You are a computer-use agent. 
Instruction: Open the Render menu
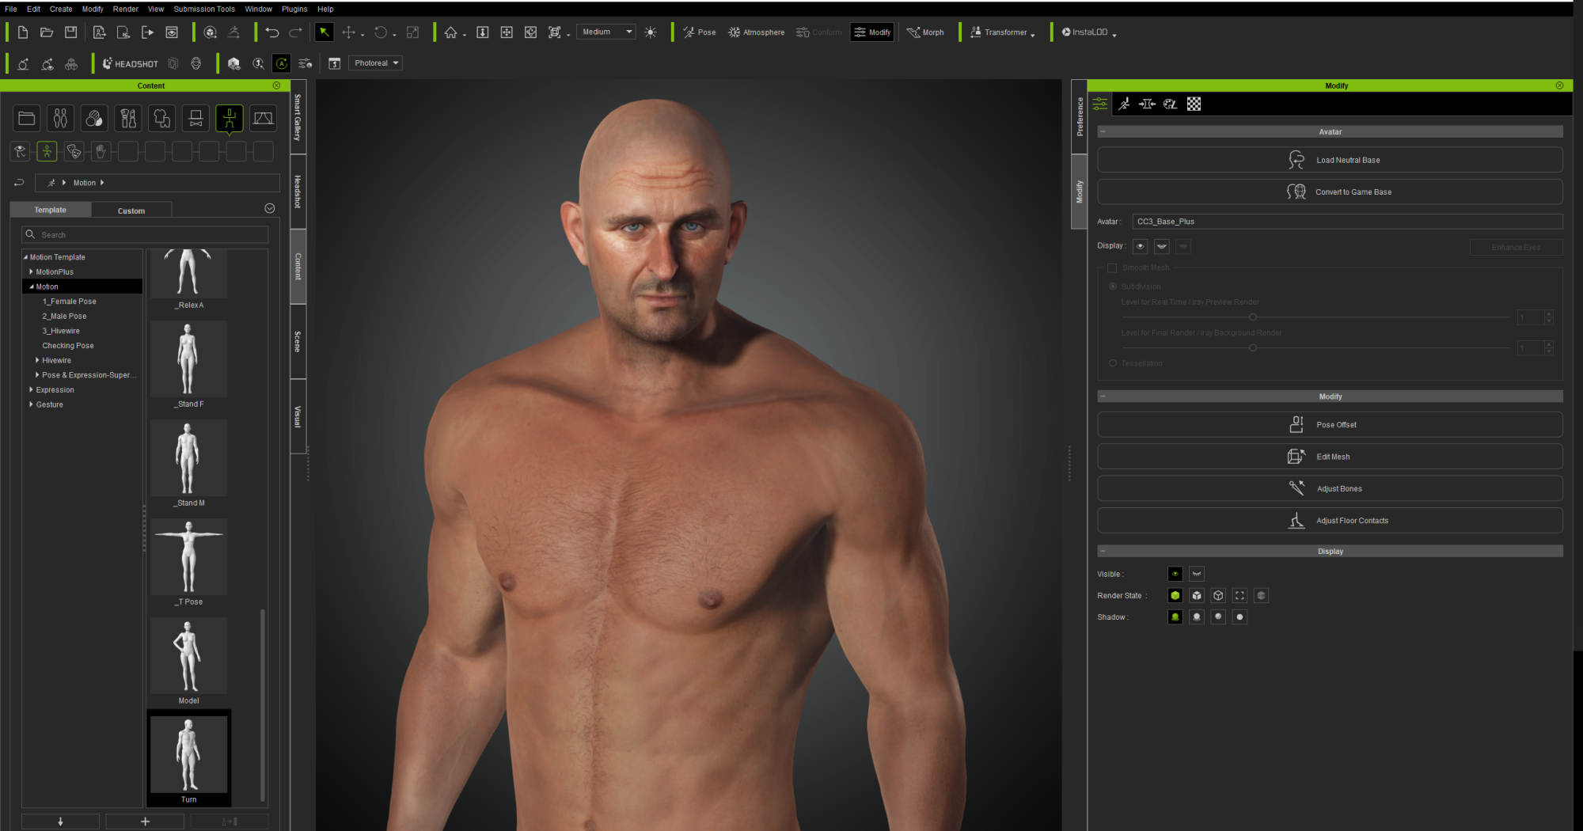click(125, 9)
